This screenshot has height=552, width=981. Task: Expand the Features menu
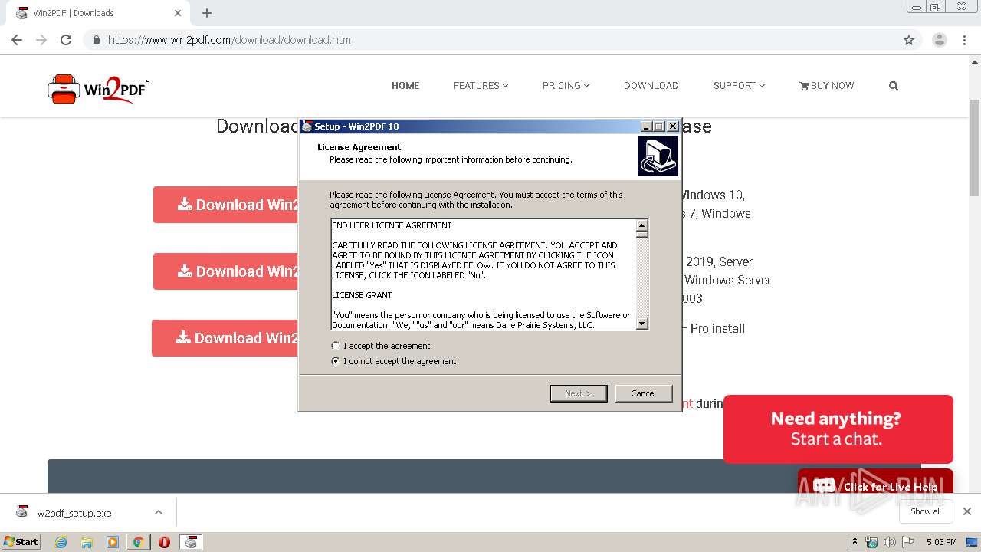[481, 86]
